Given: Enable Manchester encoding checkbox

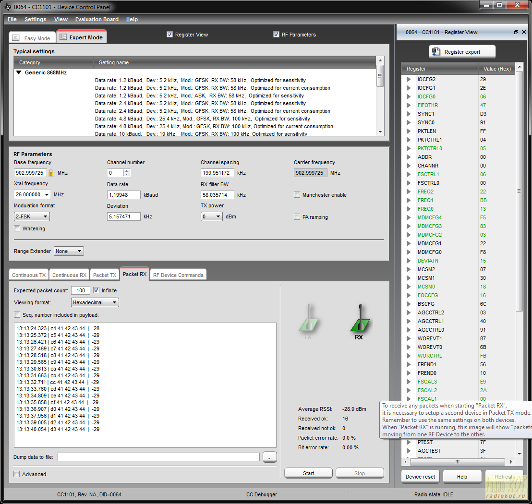Looking at the screenshot, I should (297, 195).
